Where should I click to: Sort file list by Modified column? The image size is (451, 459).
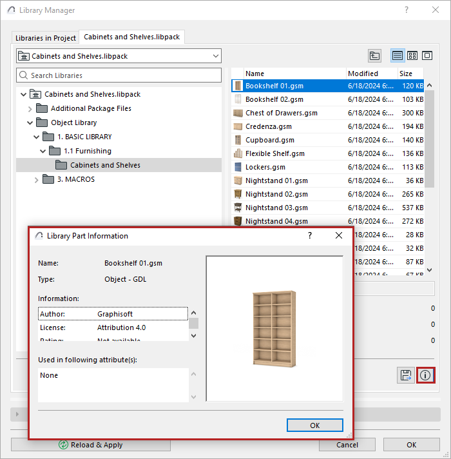372,73
